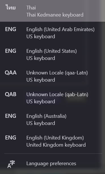Click ENG badge beside English (Australia)
Screen dimensions: 105x174
10,116
